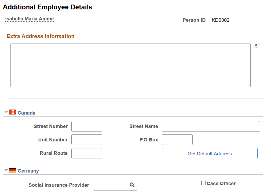Collapse the Germany section triangle
This screenshot has height=194, width=271.
pyautogui.click(x=6, y=171)
